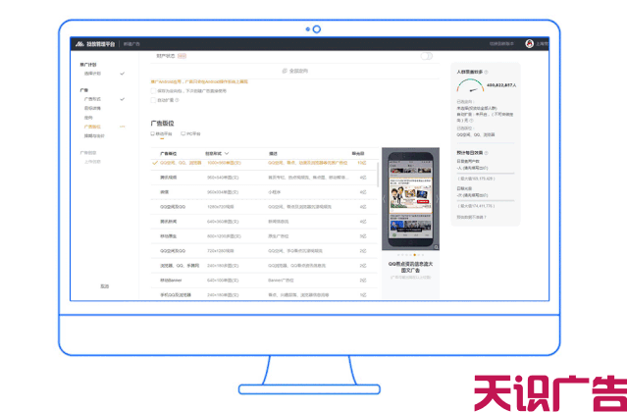The height and width of the screenshot is (412, 627).
Task: Switch to the 移动平台 tab
Action: tap(161, 133)
